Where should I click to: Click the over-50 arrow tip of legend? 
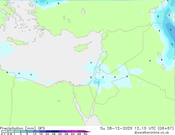tap(87, 131)
